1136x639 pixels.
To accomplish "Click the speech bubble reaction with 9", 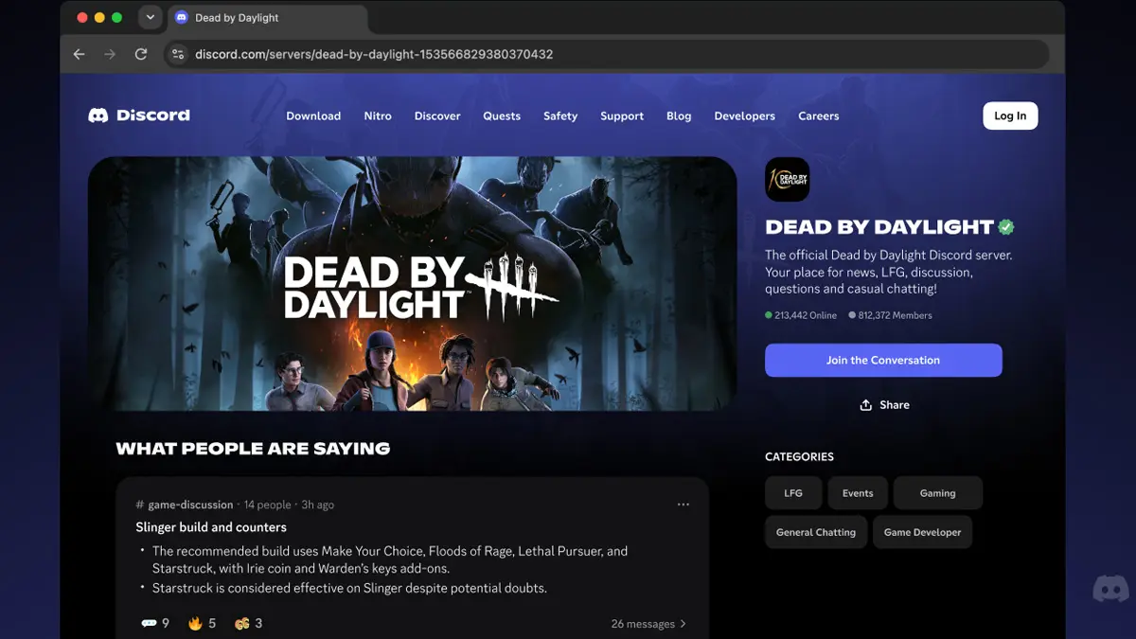I will tap(155, 623).
